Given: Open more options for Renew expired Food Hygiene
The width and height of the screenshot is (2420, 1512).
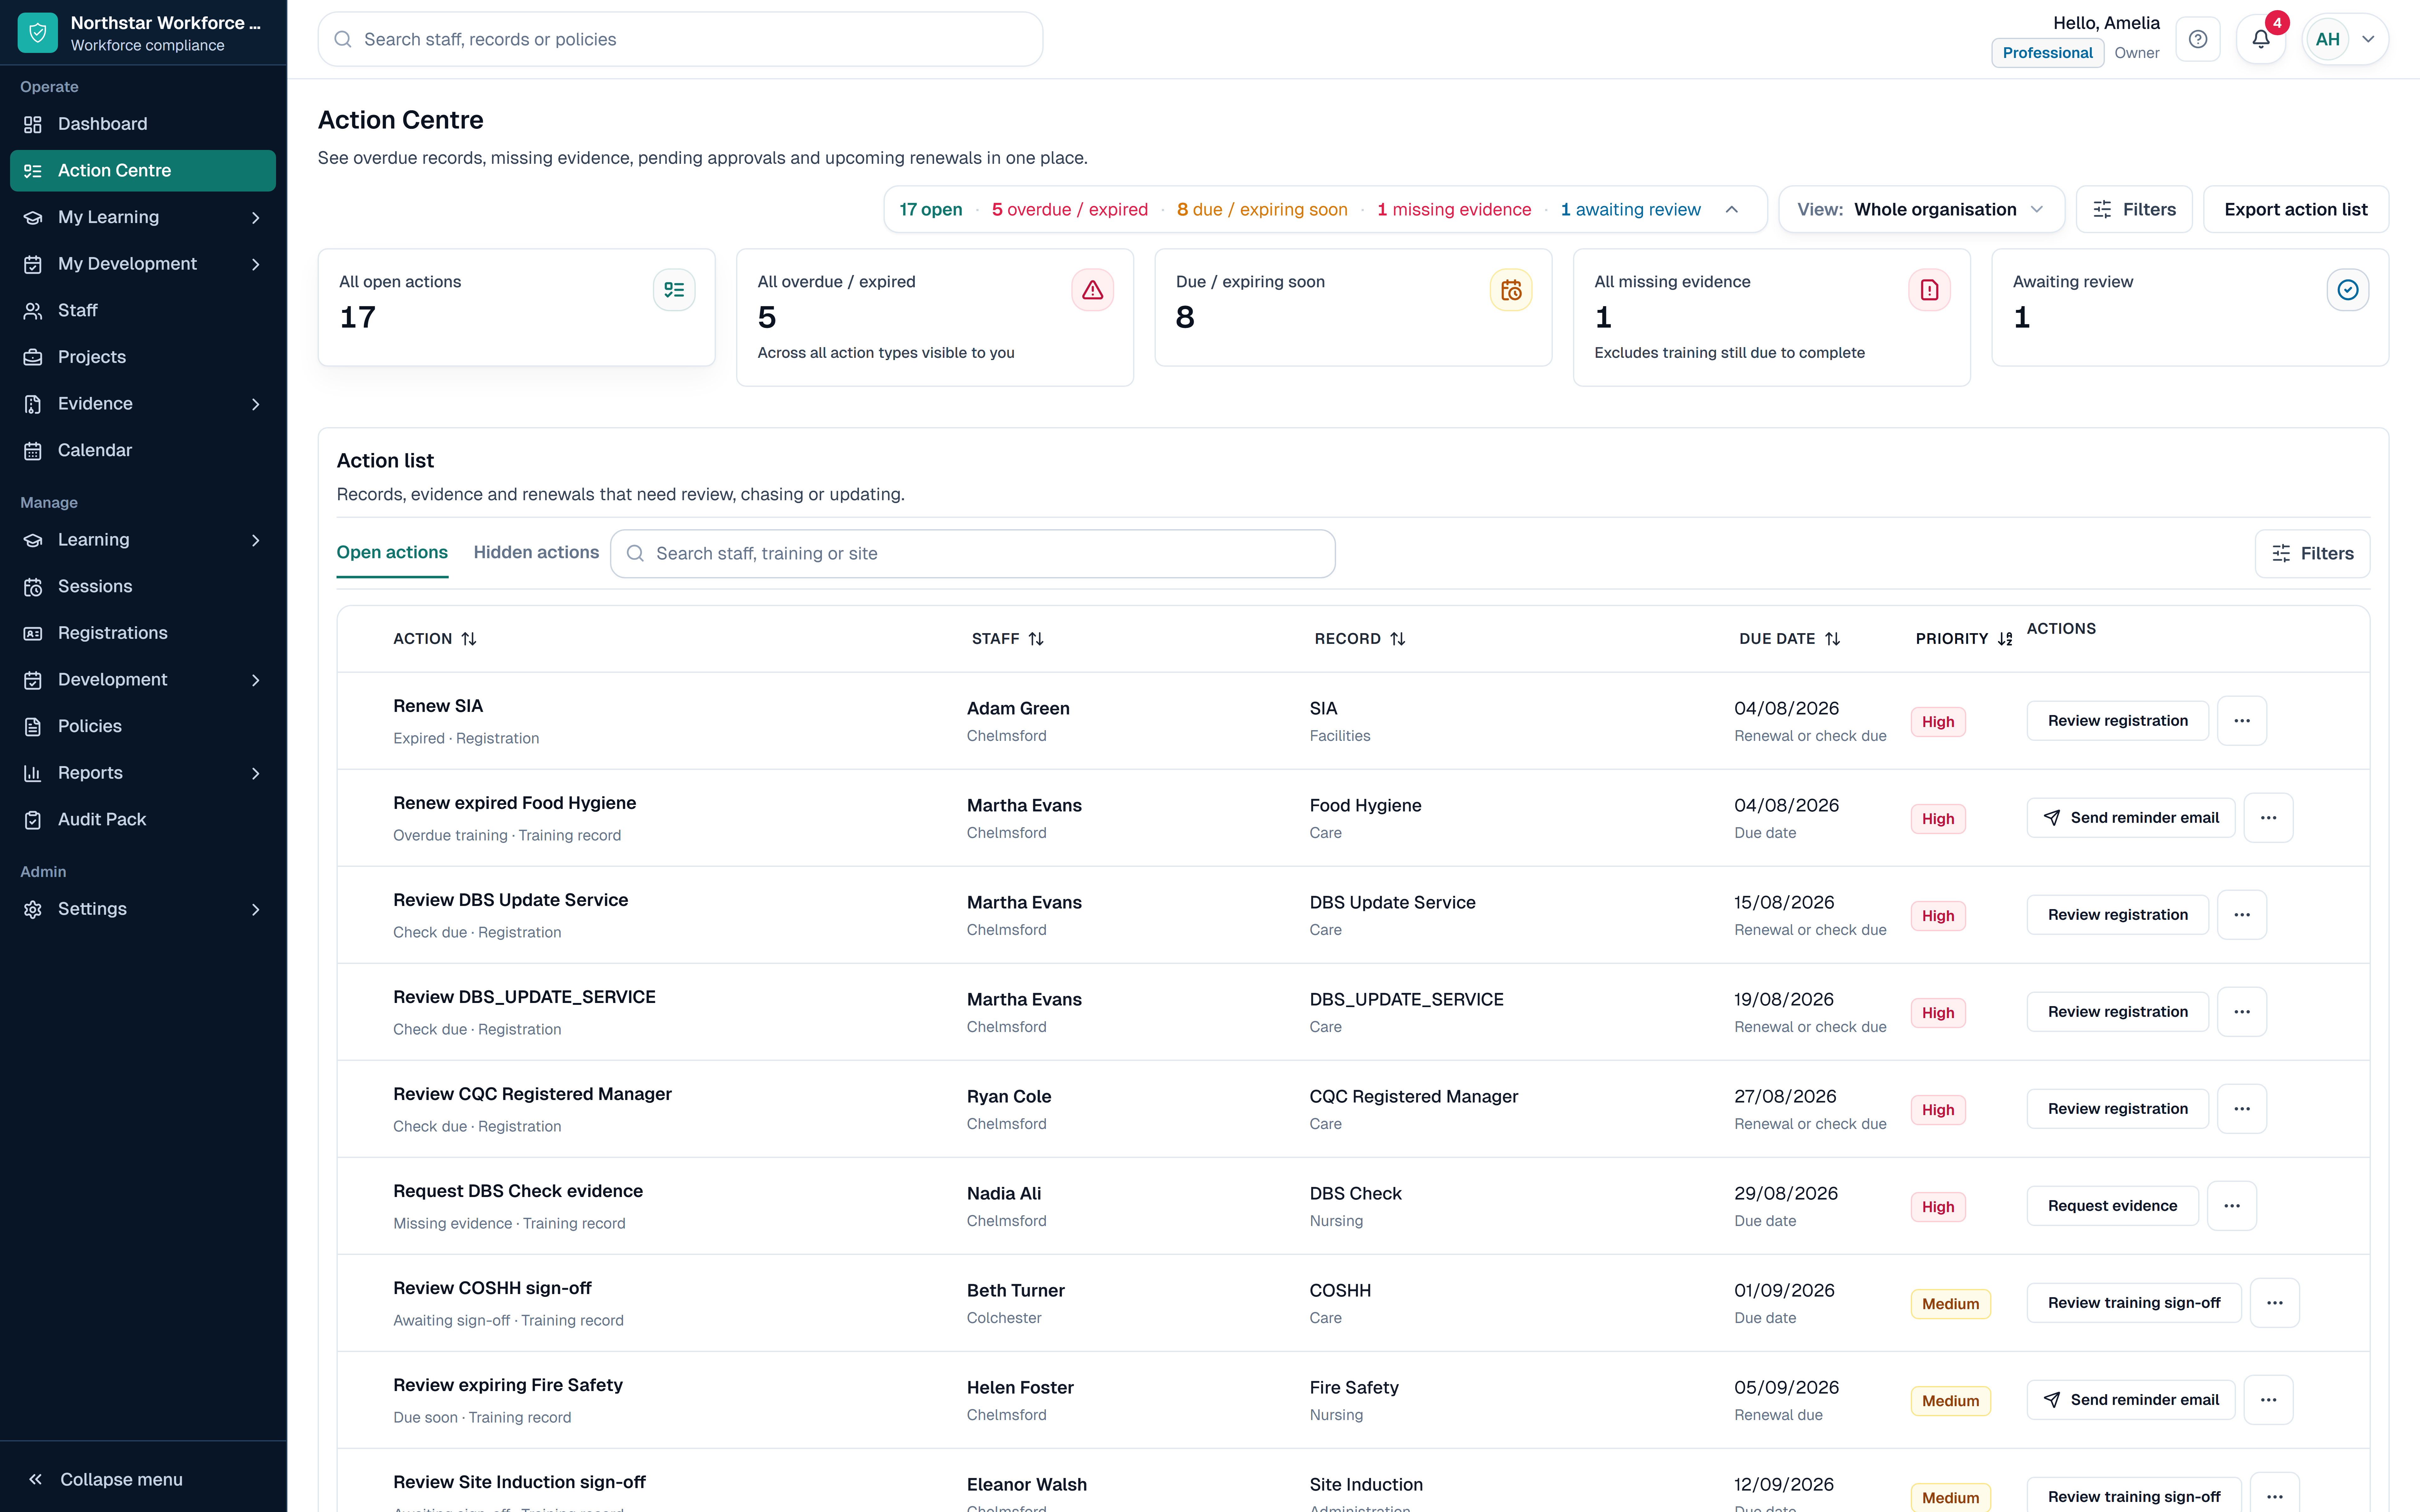Looking at the screenshot, I should click(2268, 818).
